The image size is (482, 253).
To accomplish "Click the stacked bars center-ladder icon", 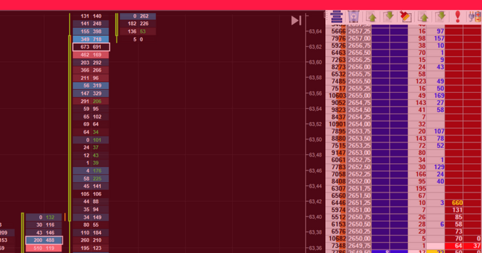I will [x=336, y=16].
